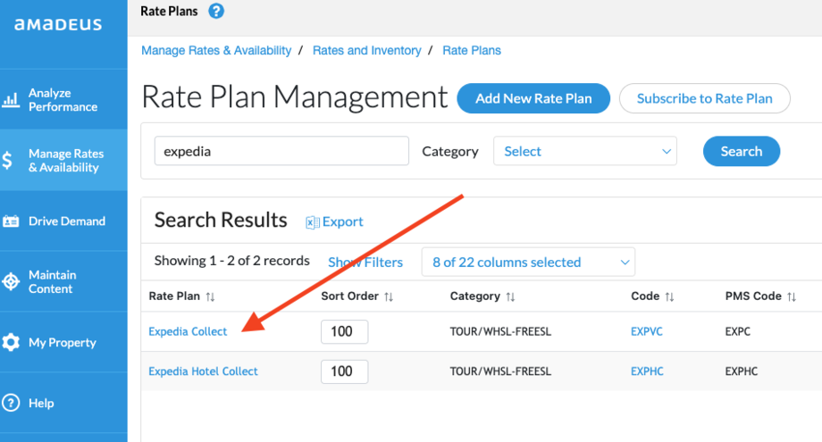Click Sort Order field for Expedia Hotel Collect
This screenshot has width=822, height=442.
(344, 371)
